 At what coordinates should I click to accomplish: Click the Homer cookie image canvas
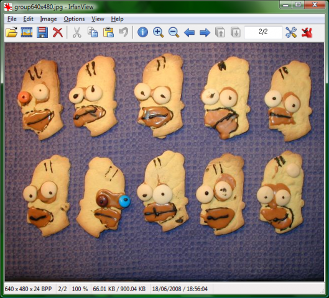[x=164, y=161]
